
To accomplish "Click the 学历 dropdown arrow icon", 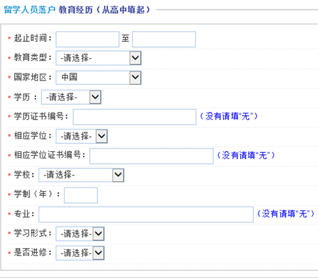I will (96, 97).
